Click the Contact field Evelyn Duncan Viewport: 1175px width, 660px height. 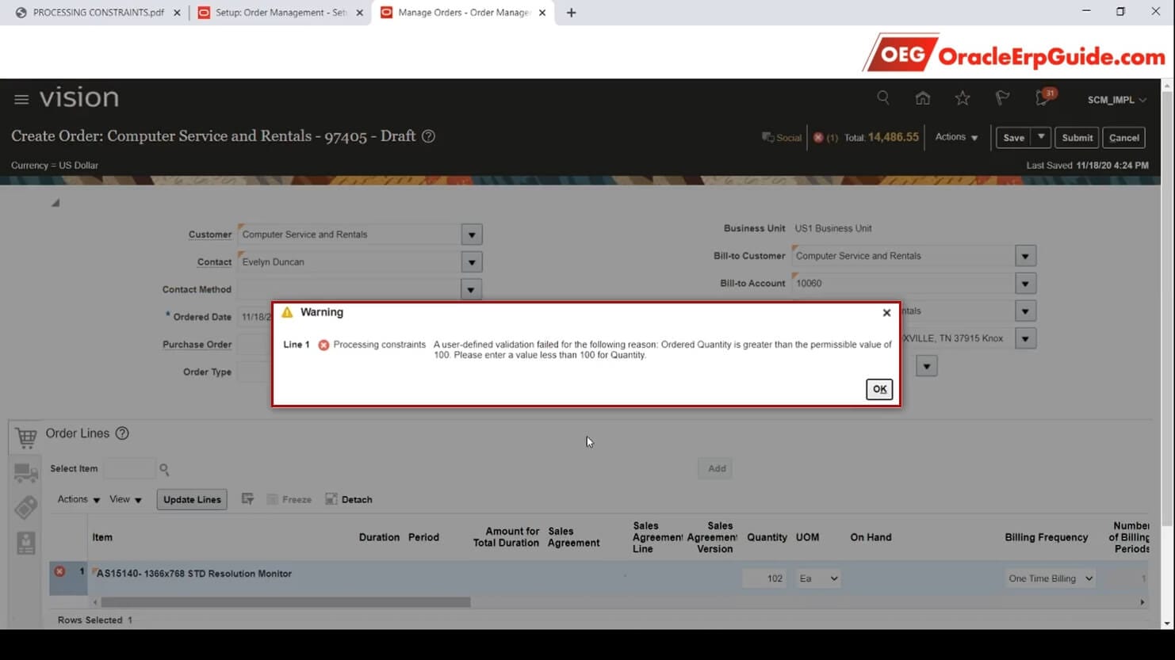349,262
